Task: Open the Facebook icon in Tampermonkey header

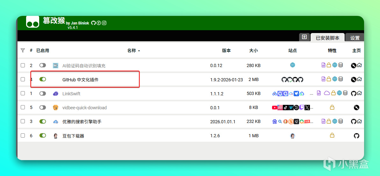Action: point(99,23)
